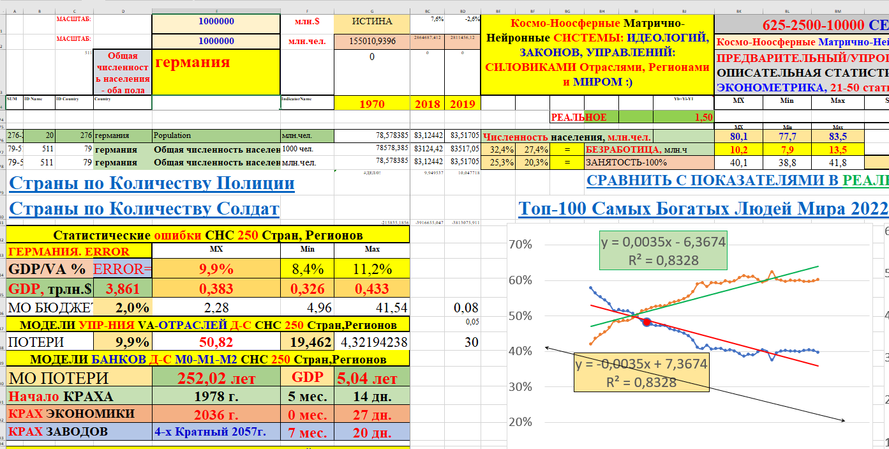Screen dimensions: 889x449
Task: Click the cell with value 155010,9396
Action: click(x=371, y=41)
